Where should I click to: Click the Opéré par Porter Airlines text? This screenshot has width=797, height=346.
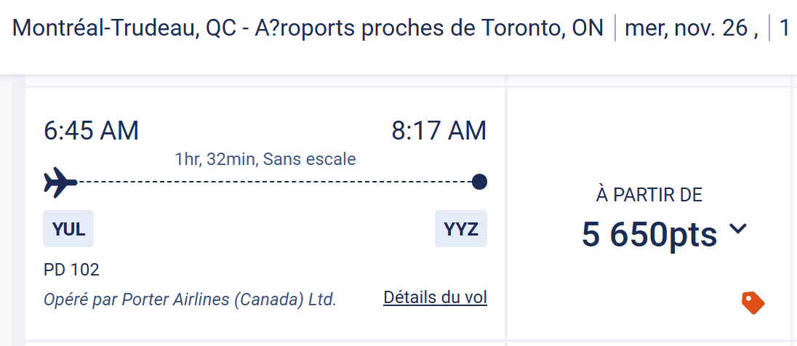click(x=190, y=299)
